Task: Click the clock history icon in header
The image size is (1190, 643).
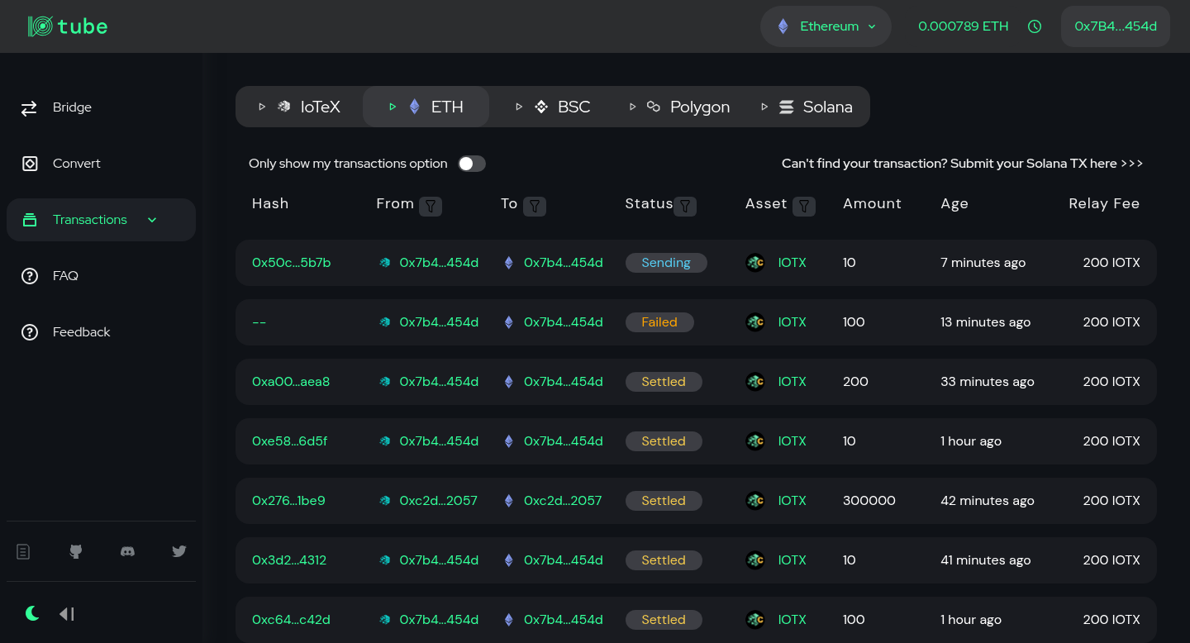Action: tap(1035, 26)
